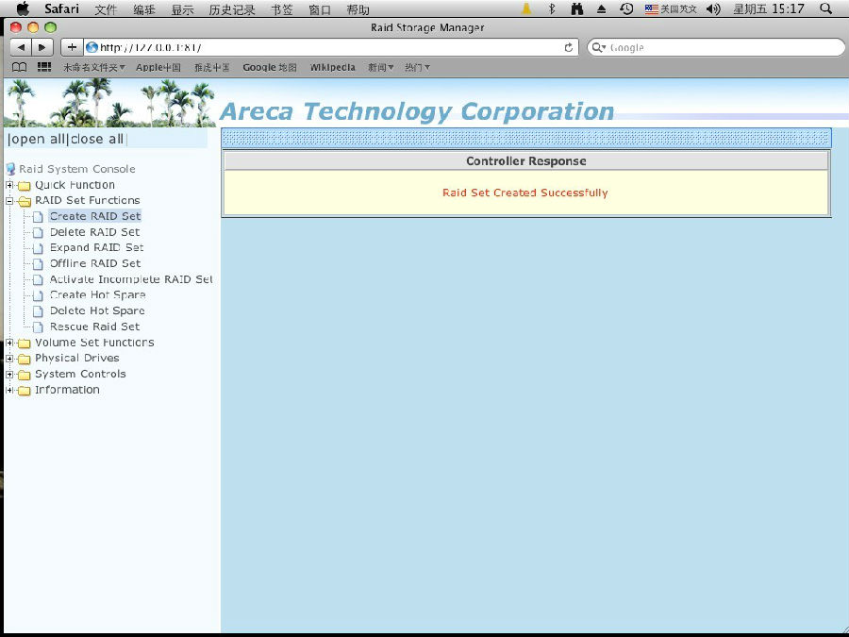
Task: Click the Delete Hot Spare page icon
Action: point(38,311)
